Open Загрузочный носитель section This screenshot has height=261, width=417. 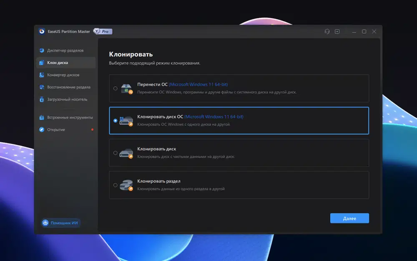[66, 99]
